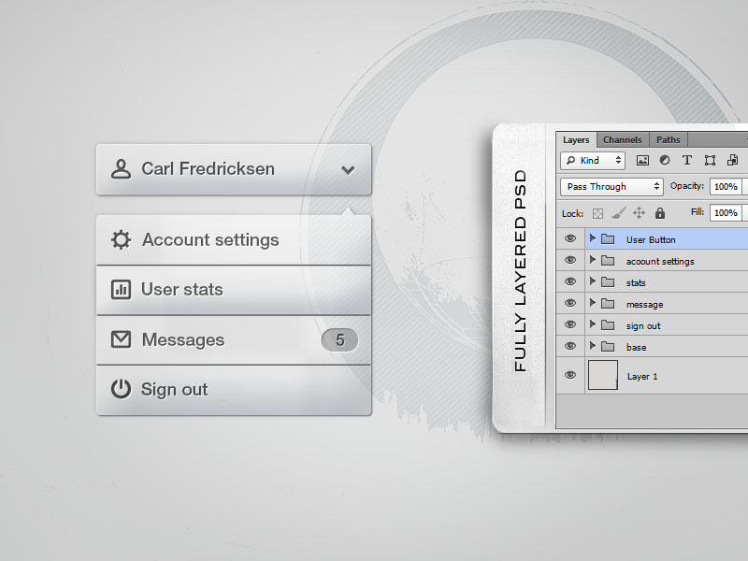Viewport: 748px width, 561px height.
Task: Click the 'Fill:' label
Action: click(698, 212)
